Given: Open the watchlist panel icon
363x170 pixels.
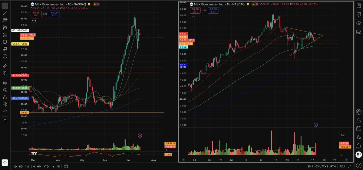Looking at the screenshot, I should [358, 6].
